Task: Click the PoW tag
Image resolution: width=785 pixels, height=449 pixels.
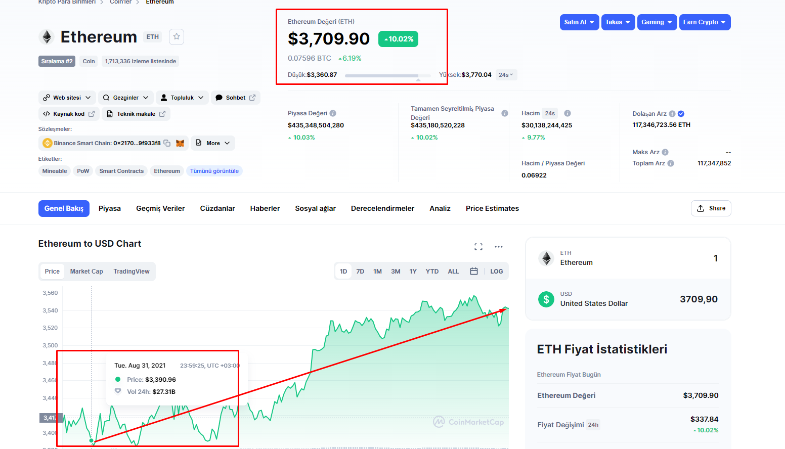Action: point(83,171)
